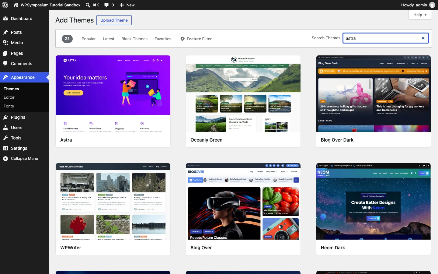This screenshot has height=274, width=438.
Task: Click the Feature Filter gear icon
Action: (182, 39)
